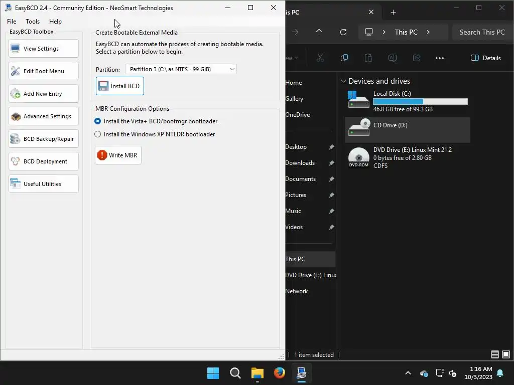Expand chevron before This PC in address bar
Screen dimensions: 514x385
[x=384, y=32]
